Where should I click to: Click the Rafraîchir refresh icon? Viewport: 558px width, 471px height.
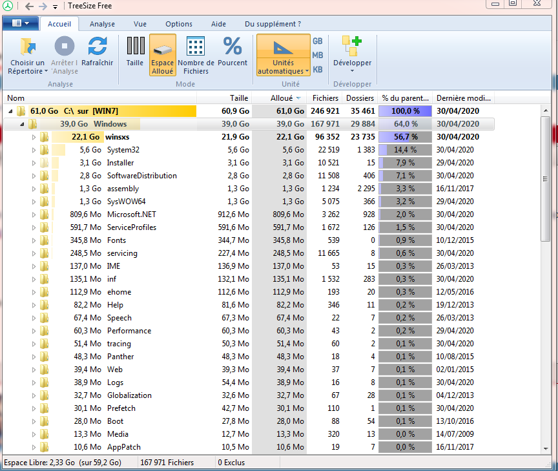tap(97, 47)
